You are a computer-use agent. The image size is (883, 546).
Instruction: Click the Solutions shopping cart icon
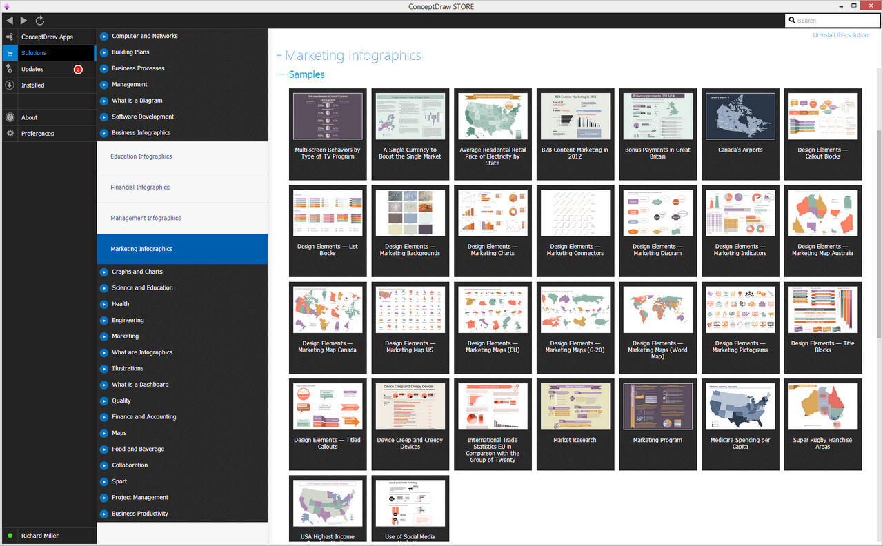tap(10, 53)
